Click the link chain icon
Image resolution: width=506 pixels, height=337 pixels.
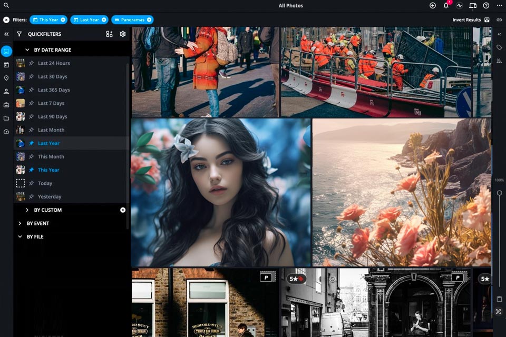click(x=499, y=19)
